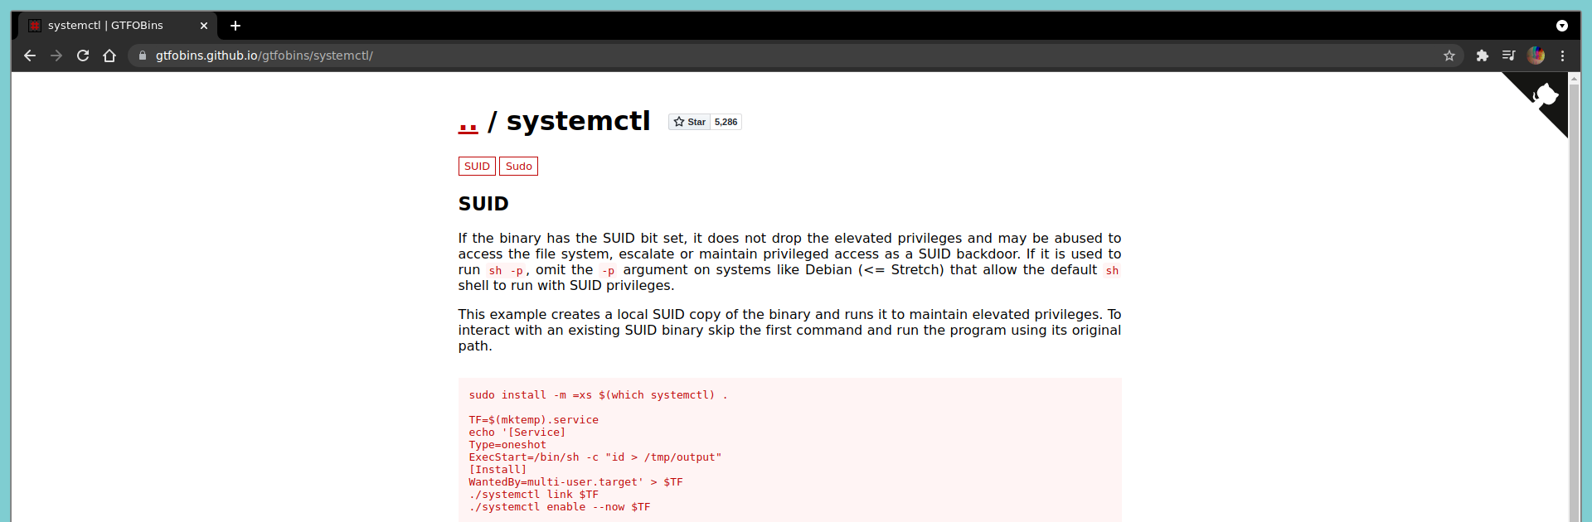Star the GTFOBins repository on GitHub
The image size is (1592, 522).
pyautogui.click(x=689, y=122)
